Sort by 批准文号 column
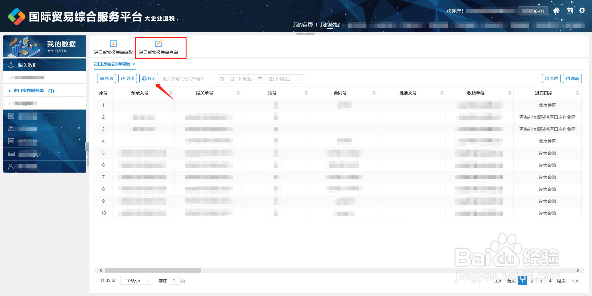592x296 pixels. (442, 93)
